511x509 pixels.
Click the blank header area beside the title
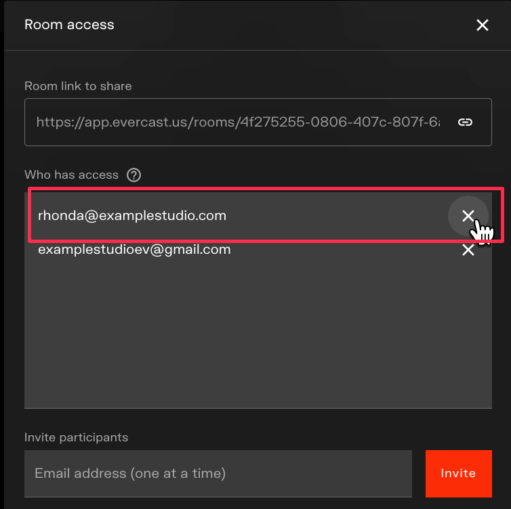tap(291, 25)
